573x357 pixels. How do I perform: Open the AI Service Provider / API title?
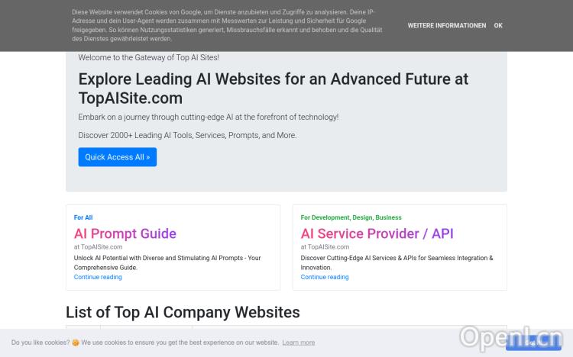[377, 233]
